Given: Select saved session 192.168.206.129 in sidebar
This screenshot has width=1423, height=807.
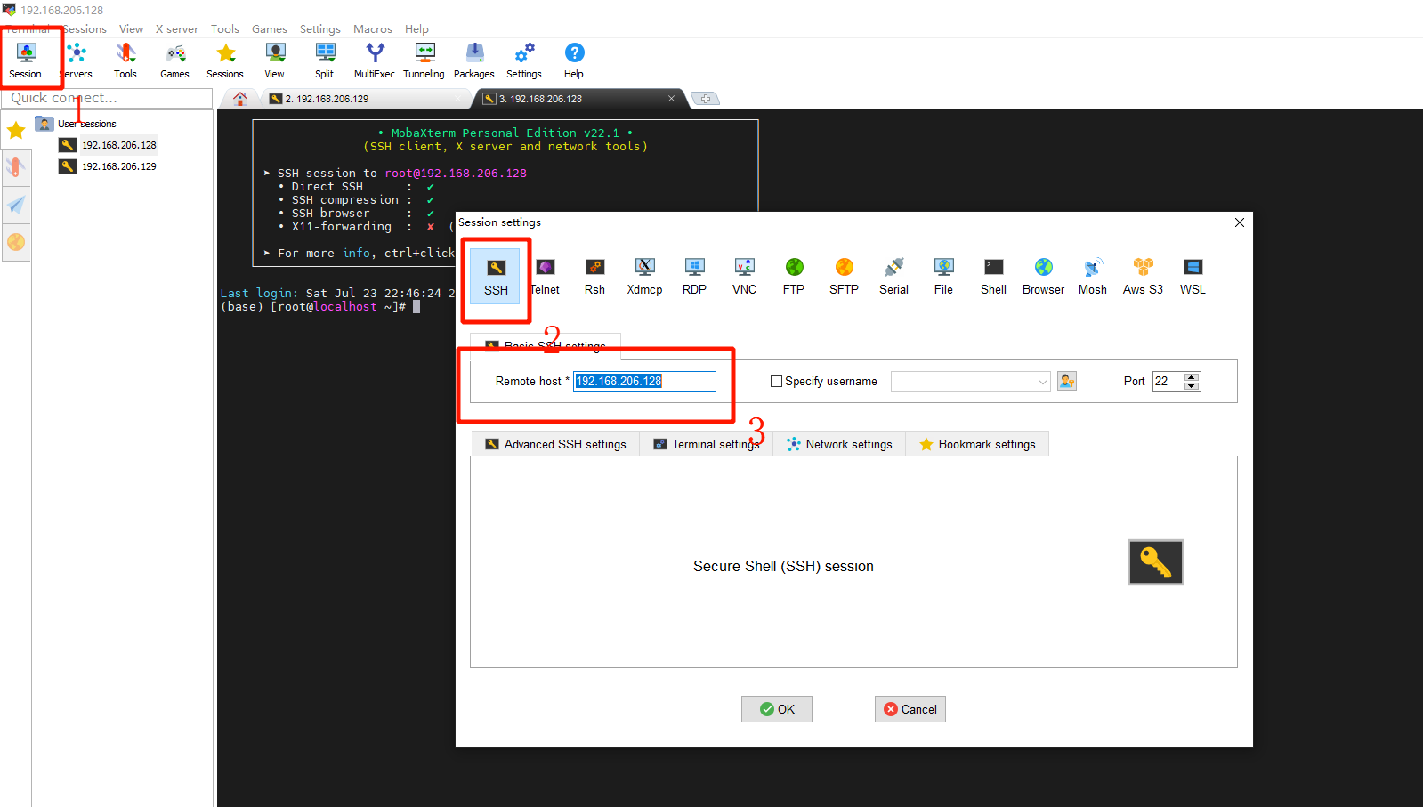Looking at the screenshot, I should point(109,166).
